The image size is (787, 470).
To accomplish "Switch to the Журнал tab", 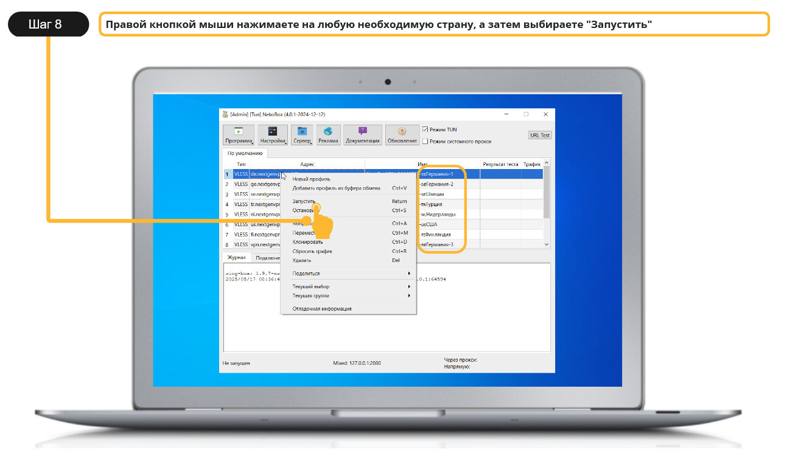I will (237, 257).
